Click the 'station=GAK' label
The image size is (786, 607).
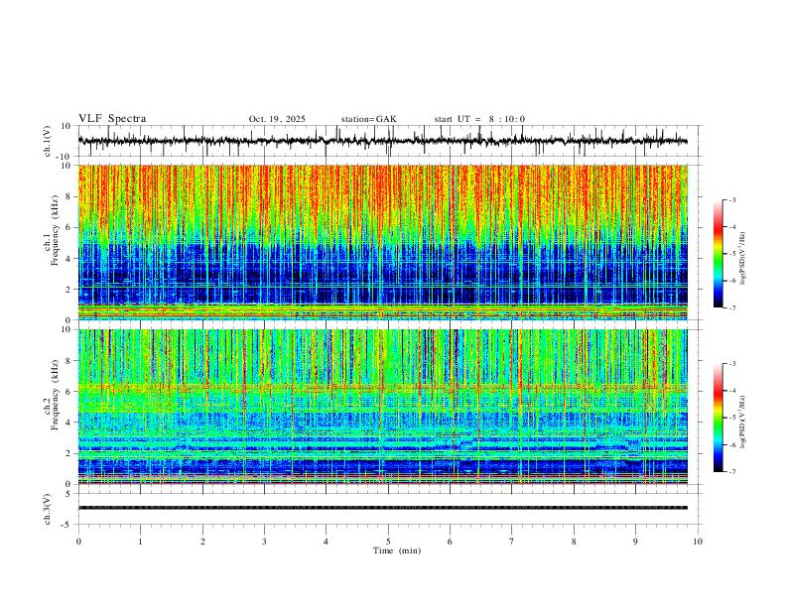click(368, 119)
